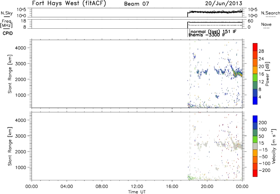
Task: Click the '-50' velocity colorbar label
Action: pos(263,157)
